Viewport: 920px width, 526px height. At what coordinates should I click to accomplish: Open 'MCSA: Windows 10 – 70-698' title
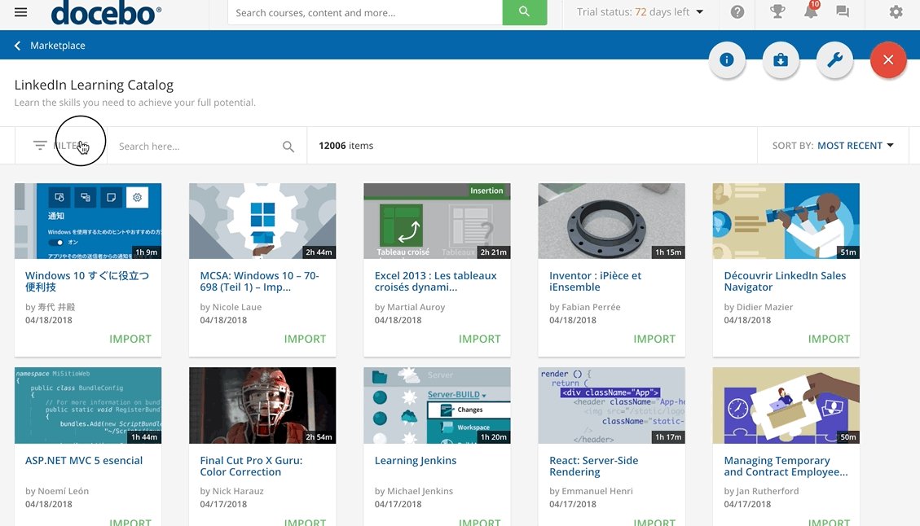pyautogui.click(x=259, y=282)
